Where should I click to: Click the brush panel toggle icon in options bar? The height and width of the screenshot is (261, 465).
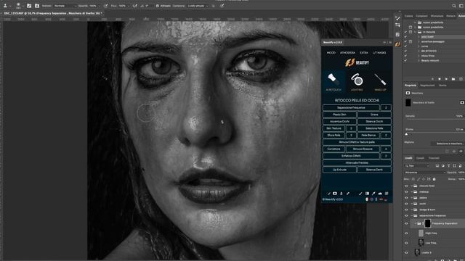tap(29, 6)
